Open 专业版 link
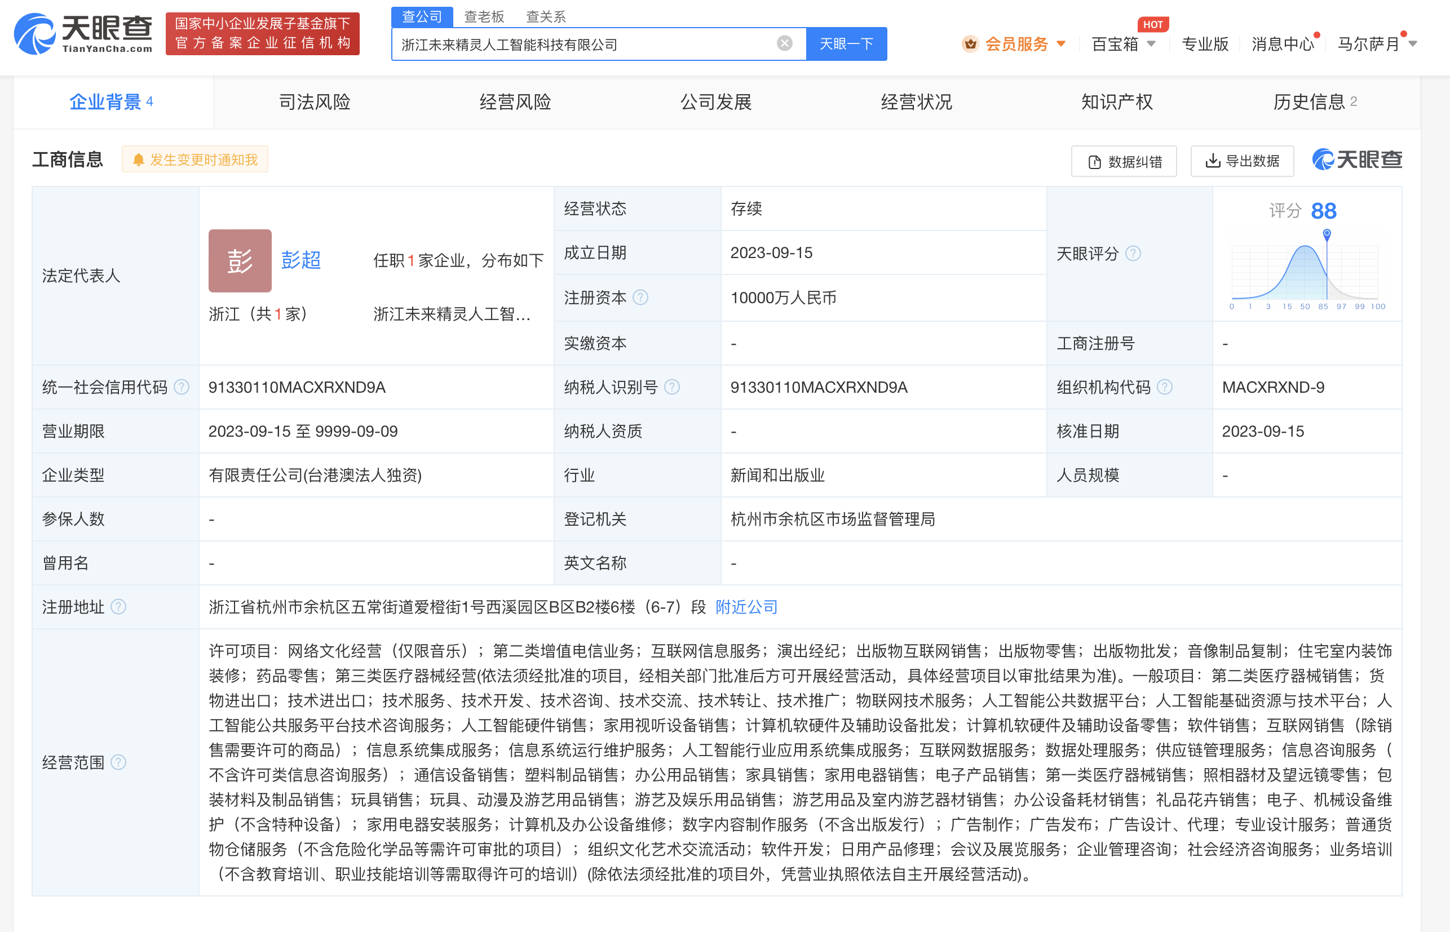Screen dimensions: 1450x932 coord(1205,44)
